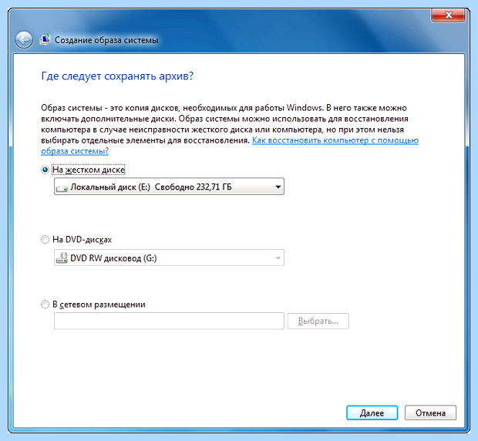
Task: Open the link about restoring from system image
Action: click(335, 140)
